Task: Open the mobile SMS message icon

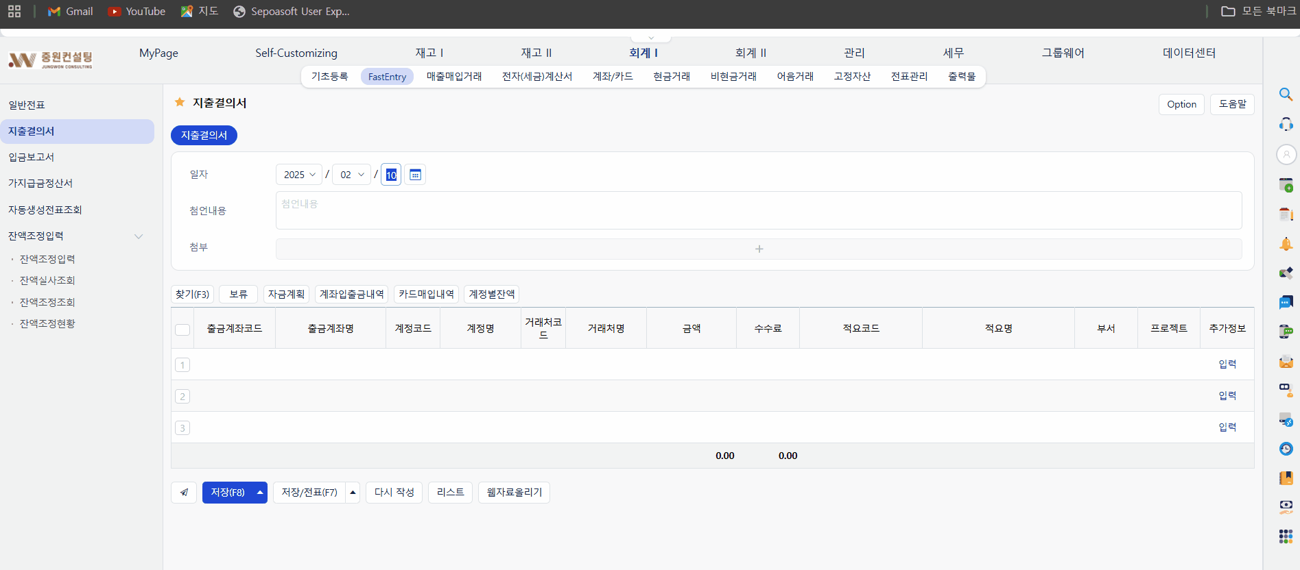Action: 1286,332
